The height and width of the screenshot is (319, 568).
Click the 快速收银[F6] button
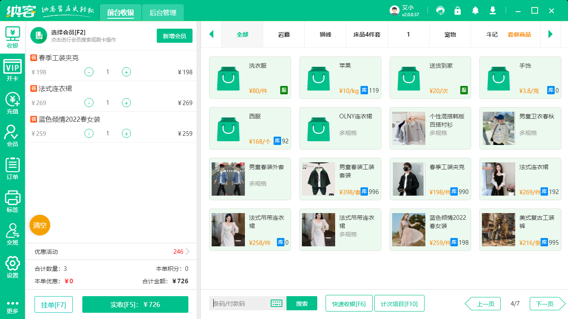(349, 303)
